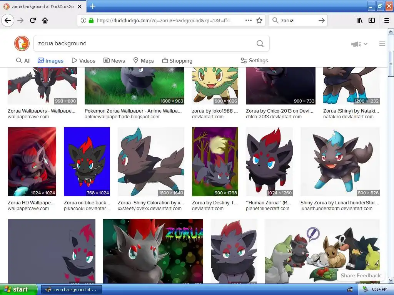Click the lunarthunderstorm.deviantart.com source link
The height and width of the screenshot is (295, 394).
(x=336, y=209)
